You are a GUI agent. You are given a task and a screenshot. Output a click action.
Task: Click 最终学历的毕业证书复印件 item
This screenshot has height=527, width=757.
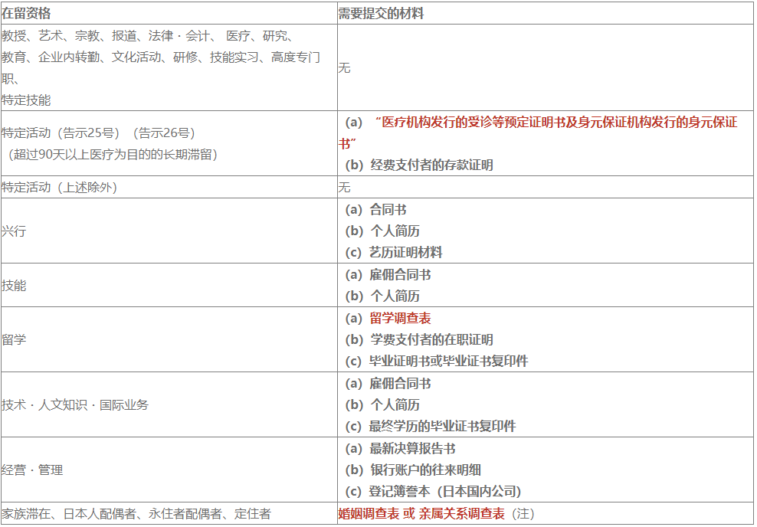442,426
